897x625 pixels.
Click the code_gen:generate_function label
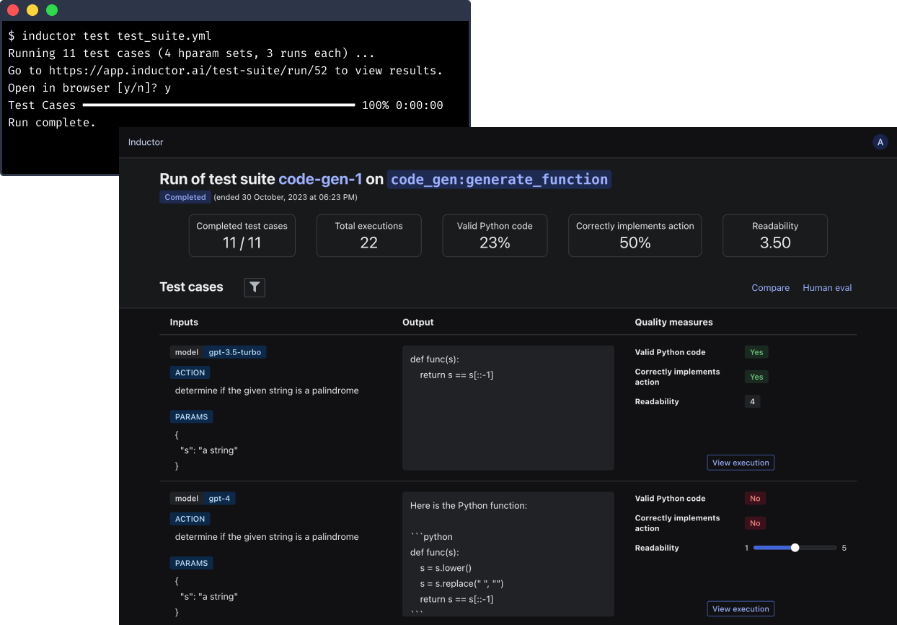pyautogui.click(x=499, y=179)
